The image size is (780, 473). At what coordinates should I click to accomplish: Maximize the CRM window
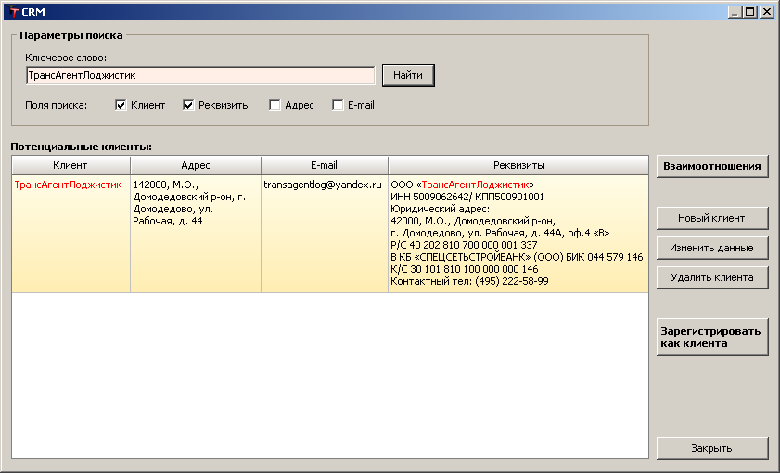click(x=750, y=12)
